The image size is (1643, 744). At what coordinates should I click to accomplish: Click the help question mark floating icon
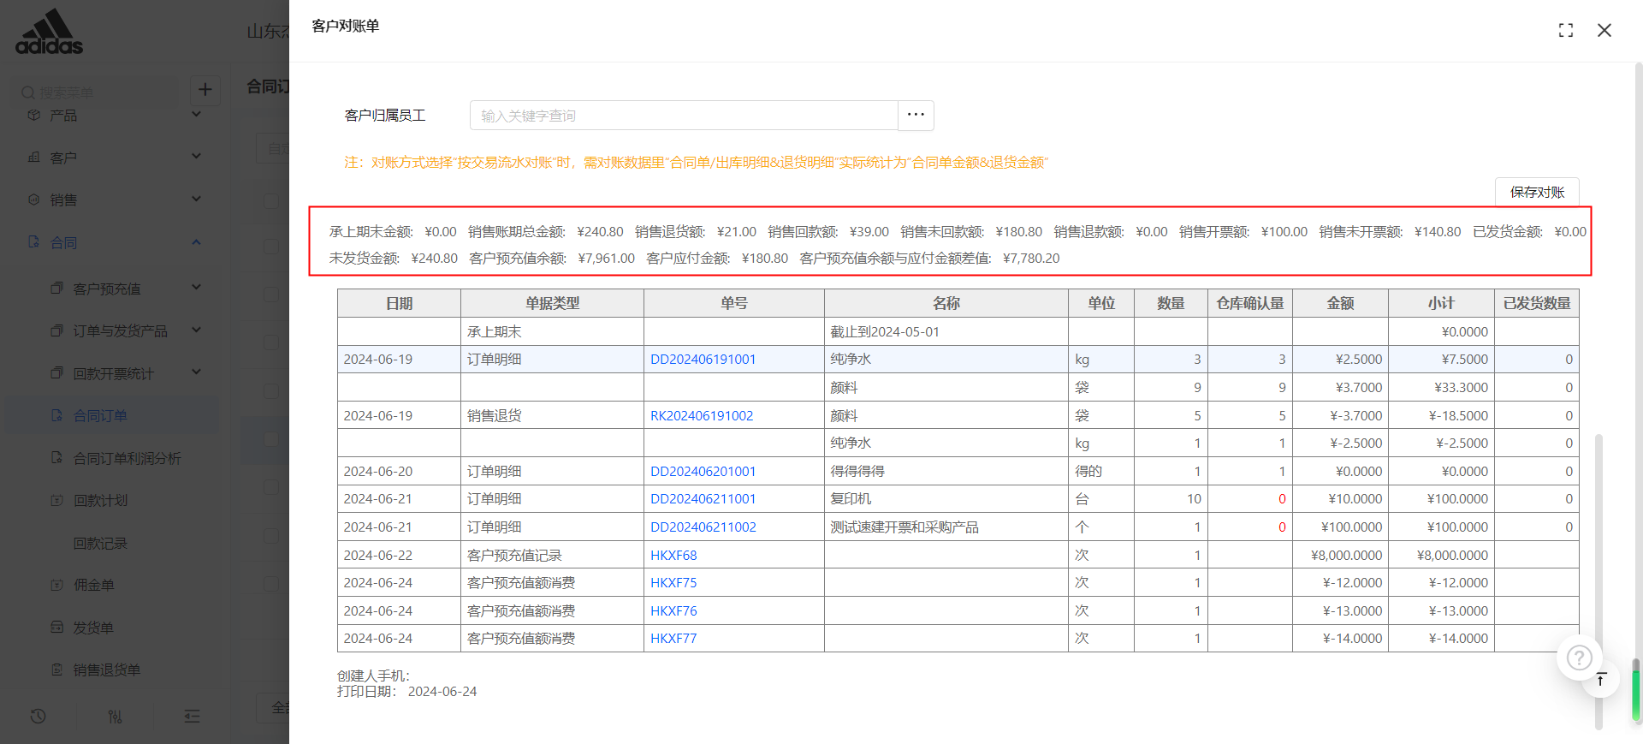[x=1579, y=658]
